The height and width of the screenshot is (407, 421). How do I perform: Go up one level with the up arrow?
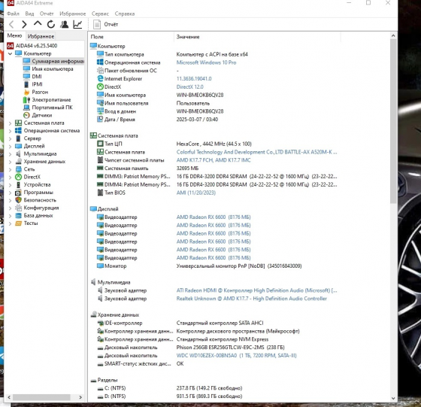(x=38, y=23)
